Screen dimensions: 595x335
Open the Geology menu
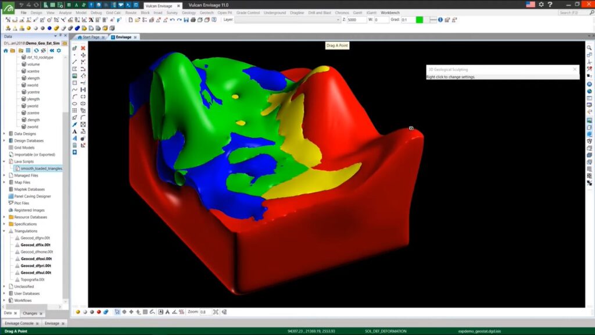pos(189,12)
